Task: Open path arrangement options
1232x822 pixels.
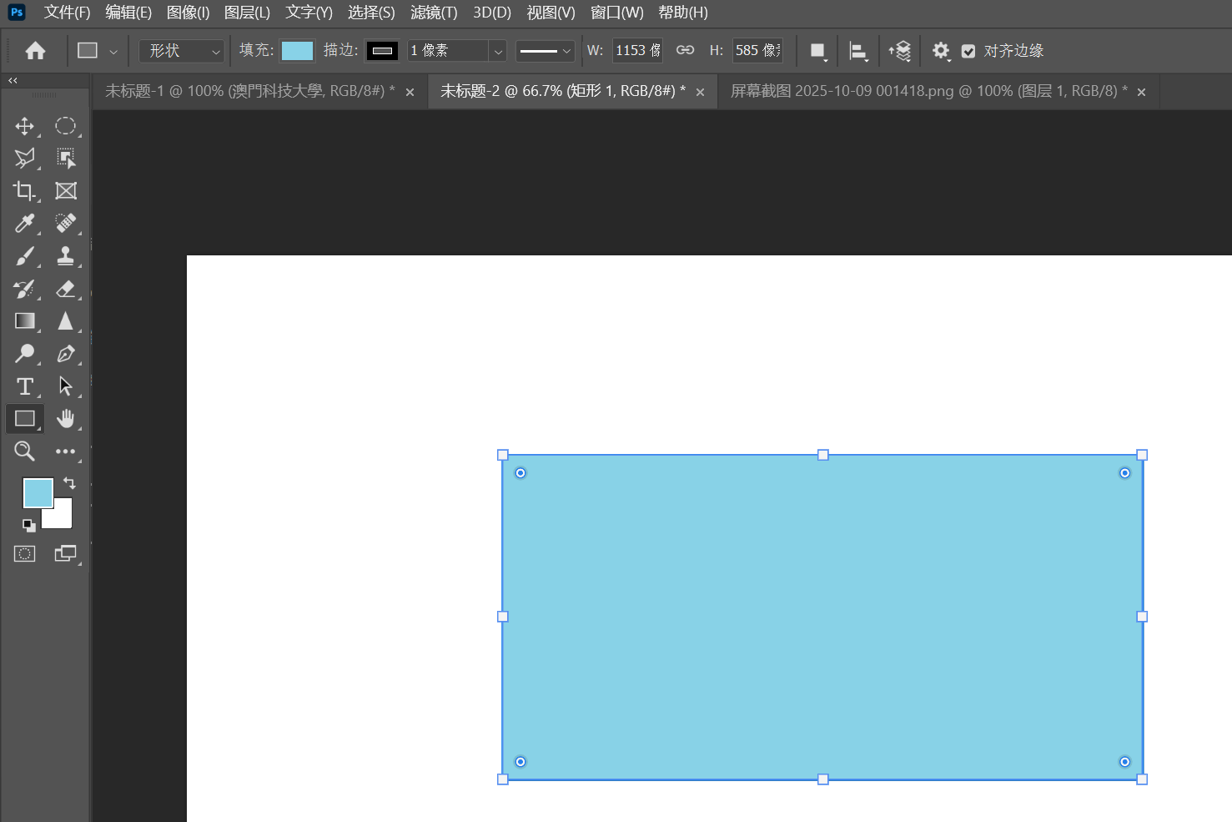Action: pyautogui.click(x=900, y=51)
